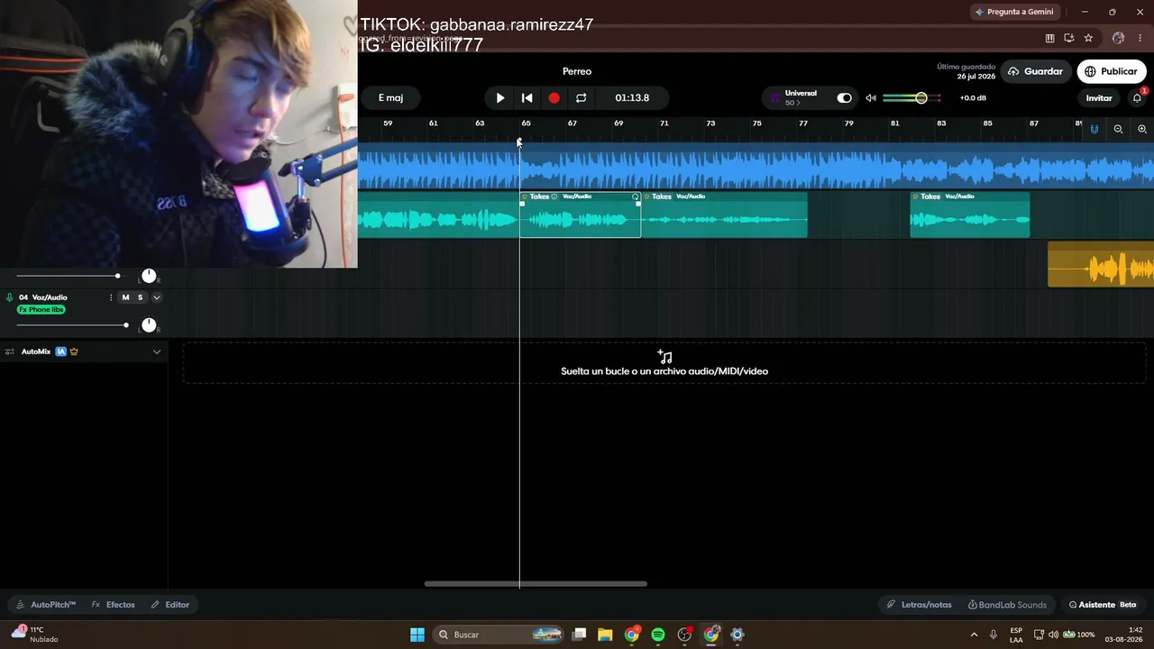Image resolution: width=1154 pixels, height=649 pixels.
Task: Adjust the master volume slider
Action: pyautogui.click(x=911, y=98)
